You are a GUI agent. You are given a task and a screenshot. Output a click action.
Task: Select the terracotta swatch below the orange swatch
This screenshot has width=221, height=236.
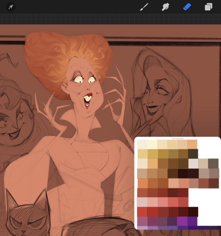click(142, 193)
